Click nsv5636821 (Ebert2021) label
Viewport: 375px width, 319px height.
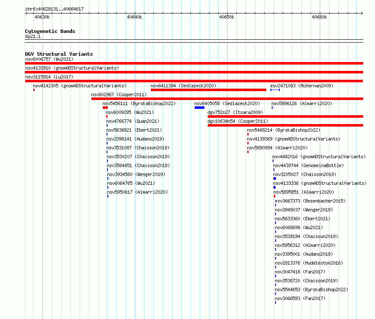[x=134, y=130]
